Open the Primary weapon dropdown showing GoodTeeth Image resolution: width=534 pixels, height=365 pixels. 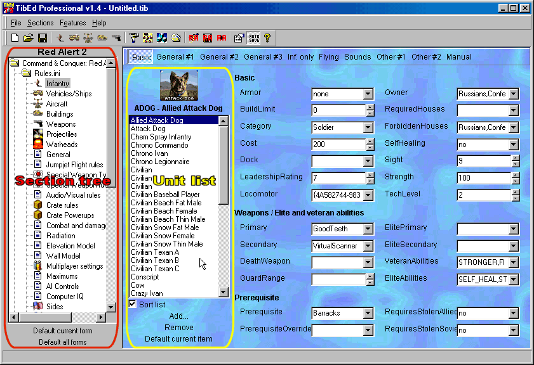(368, 229)
